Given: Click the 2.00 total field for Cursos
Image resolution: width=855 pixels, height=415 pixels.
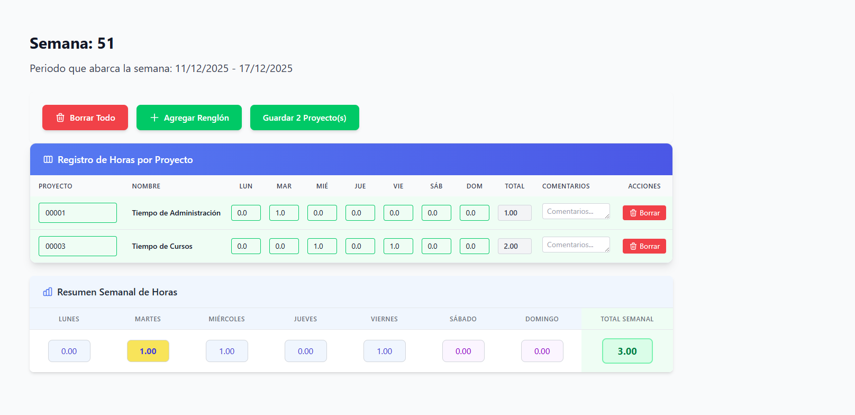Looking at the screenshot, I should tap(514, 246).
